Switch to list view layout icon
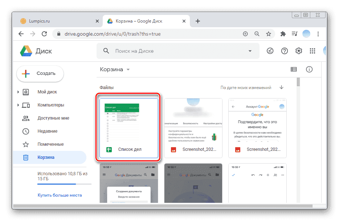This screenshot has height=221, width=339. 294,69
